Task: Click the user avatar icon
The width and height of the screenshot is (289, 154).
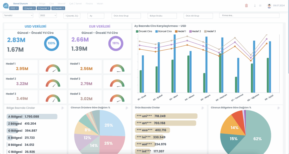Action: coord(269,6)
